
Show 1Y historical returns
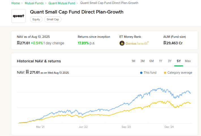[x=161, y=61]
